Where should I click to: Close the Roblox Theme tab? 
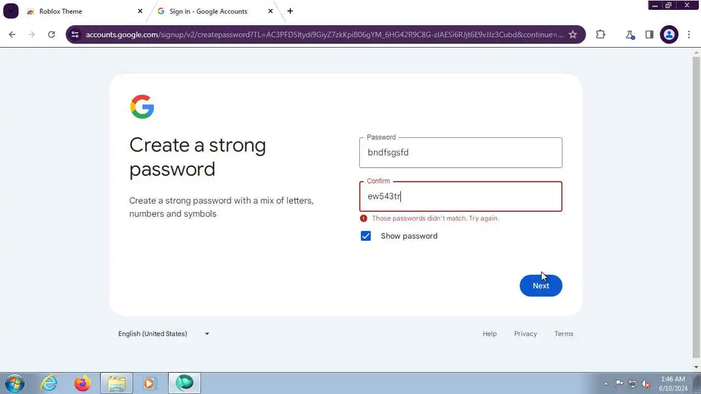[x=140, y=11]
